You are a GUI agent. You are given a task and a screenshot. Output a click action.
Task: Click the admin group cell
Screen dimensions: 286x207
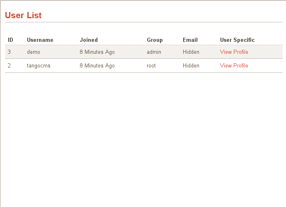pyautogui.click(x=154, y=52)
